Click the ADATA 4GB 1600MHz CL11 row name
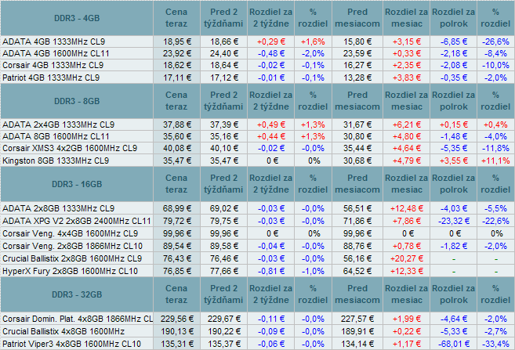515x350 pixels. click(x=56, y=53)
